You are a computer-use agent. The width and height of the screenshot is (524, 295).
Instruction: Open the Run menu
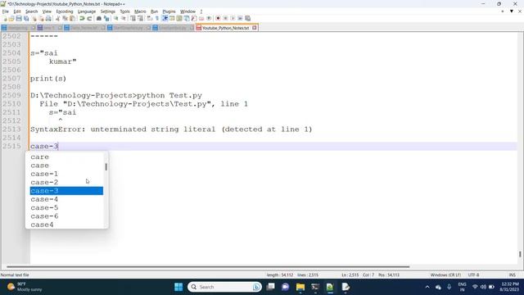coord(154,11)
